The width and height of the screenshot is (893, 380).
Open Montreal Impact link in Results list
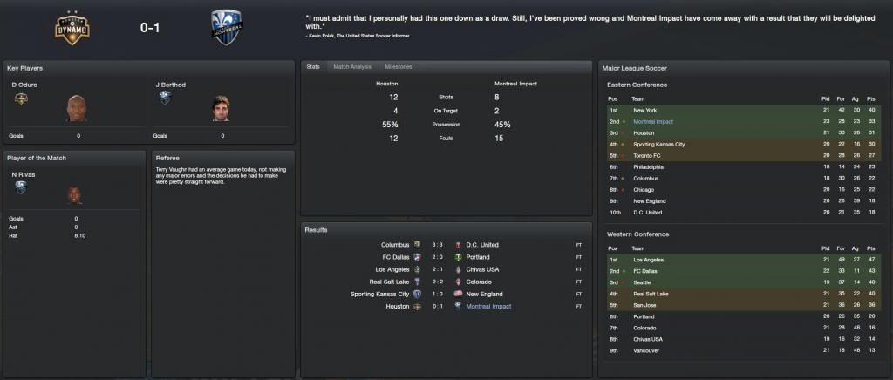(489, 307)
